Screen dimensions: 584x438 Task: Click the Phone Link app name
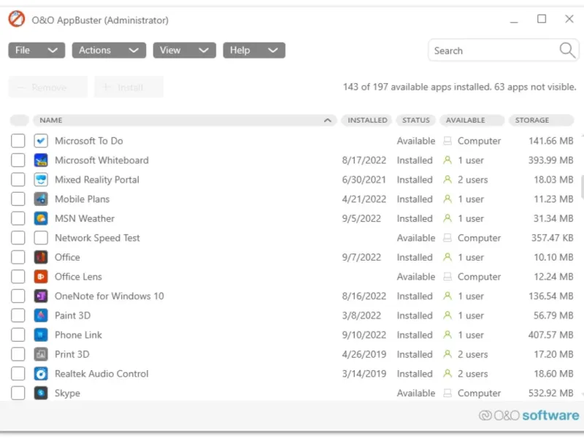click(x=78, y=335)
